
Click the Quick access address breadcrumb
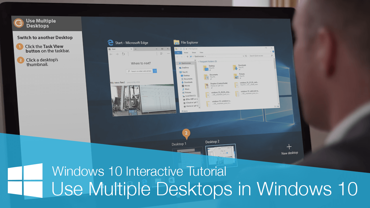click(199, 56)
